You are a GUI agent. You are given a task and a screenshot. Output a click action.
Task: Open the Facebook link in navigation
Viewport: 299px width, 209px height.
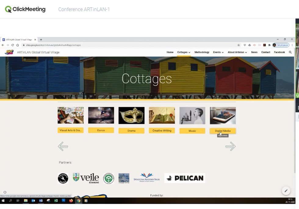coord(279,52)
